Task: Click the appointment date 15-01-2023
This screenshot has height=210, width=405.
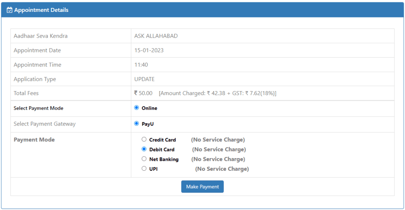Action: [x=149, y=50]
